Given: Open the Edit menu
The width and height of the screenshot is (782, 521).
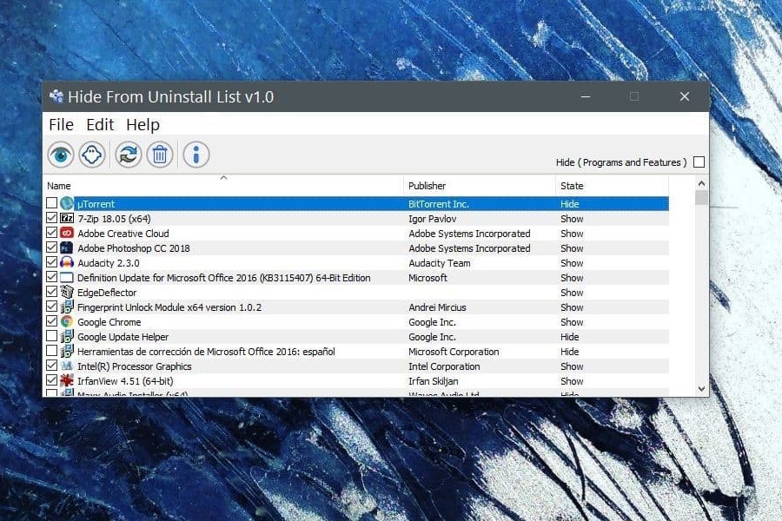Looking at the screenshot, I should click(100, 124).
